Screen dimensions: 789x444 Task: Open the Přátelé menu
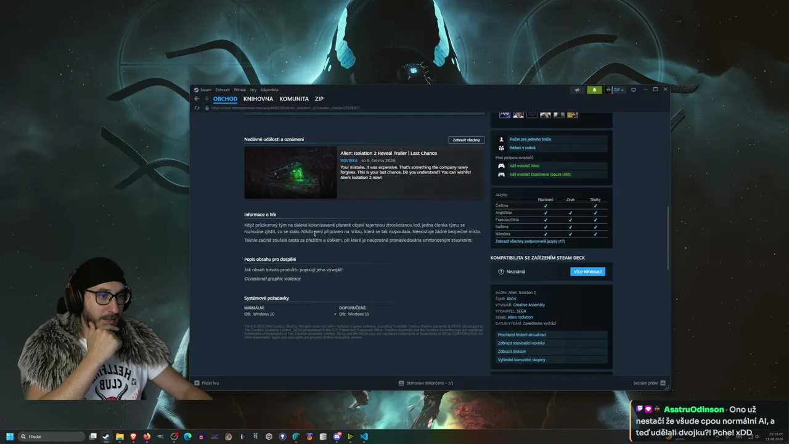(x=240, y=90)
